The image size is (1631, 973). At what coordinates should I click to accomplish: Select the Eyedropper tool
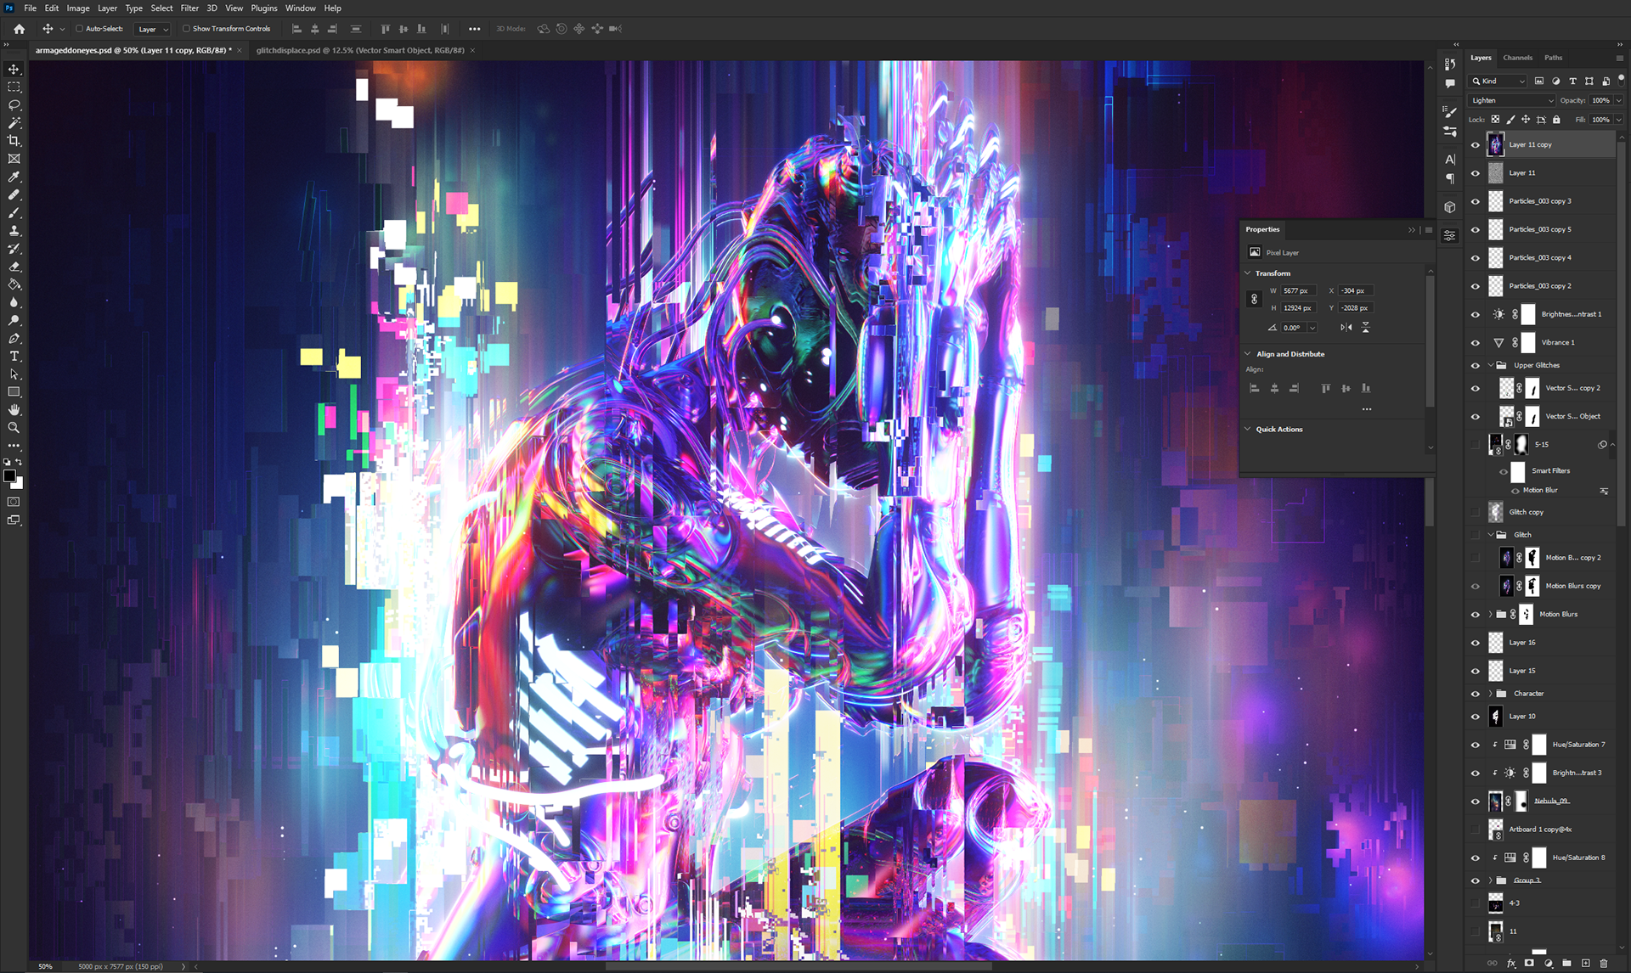pos(14,177)
